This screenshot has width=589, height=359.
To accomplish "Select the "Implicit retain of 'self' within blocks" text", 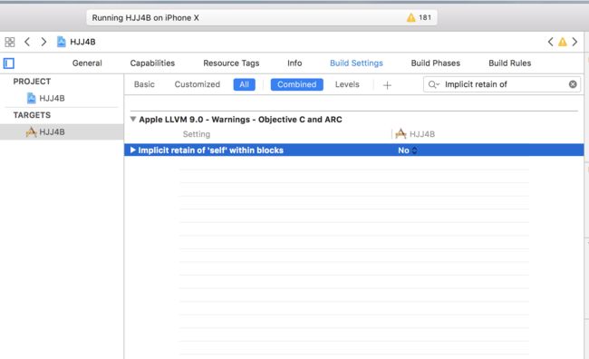I will click(211, 150).
